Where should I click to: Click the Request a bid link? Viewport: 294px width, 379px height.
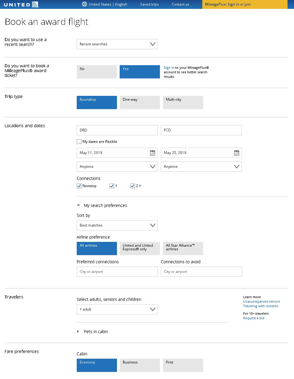click(x=254, y=318)
